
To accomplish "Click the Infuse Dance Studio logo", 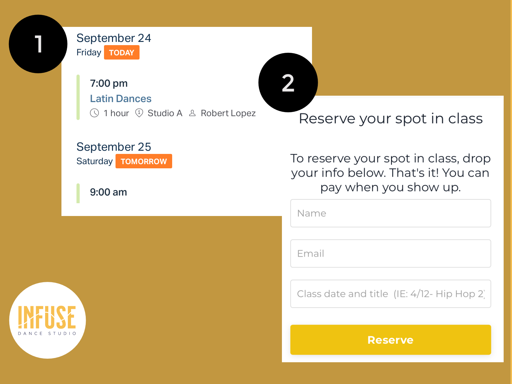I will tap(47, 320).
